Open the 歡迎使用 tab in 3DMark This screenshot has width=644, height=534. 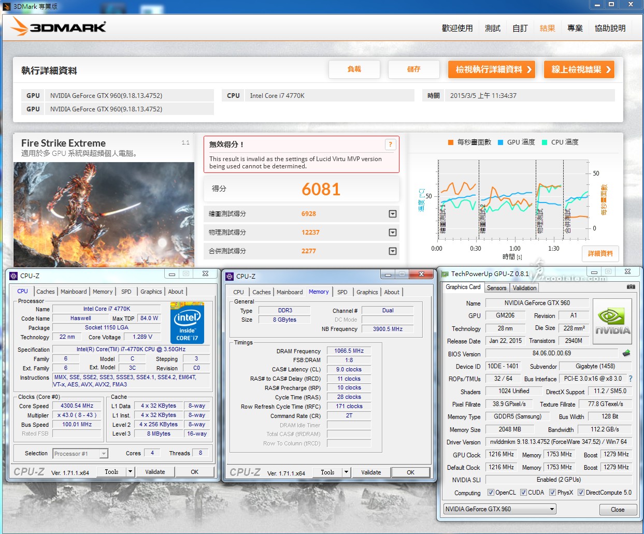pyautogui.click(x=457, y=28)
